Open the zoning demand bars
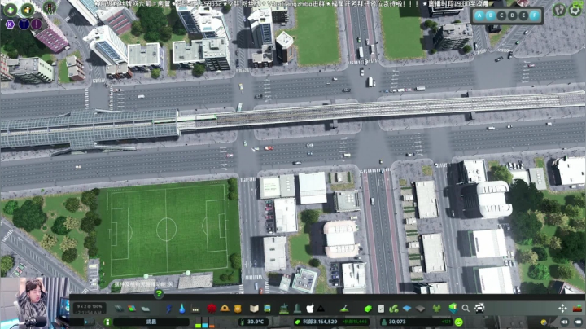The width and height of the screenshot is (586, 329). tap(204, 322)
